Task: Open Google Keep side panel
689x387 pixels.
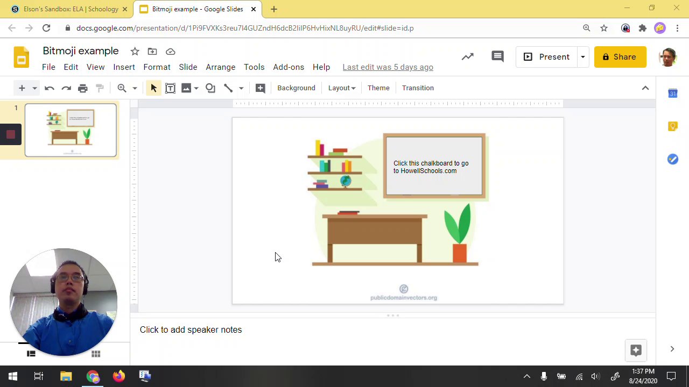Action: (x=673, y=126)
